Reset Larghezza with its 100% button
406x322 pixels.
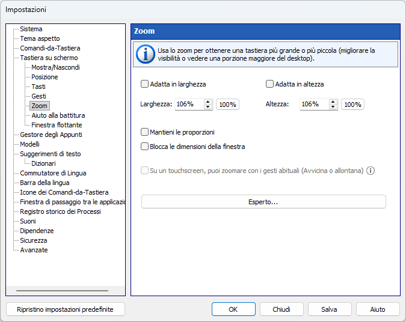point(227,105)
